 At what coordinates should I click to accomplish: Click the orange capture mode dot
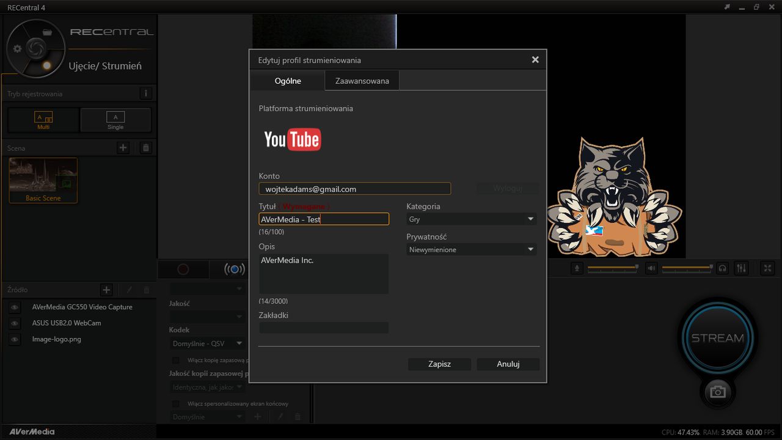[x=47, y=65]
